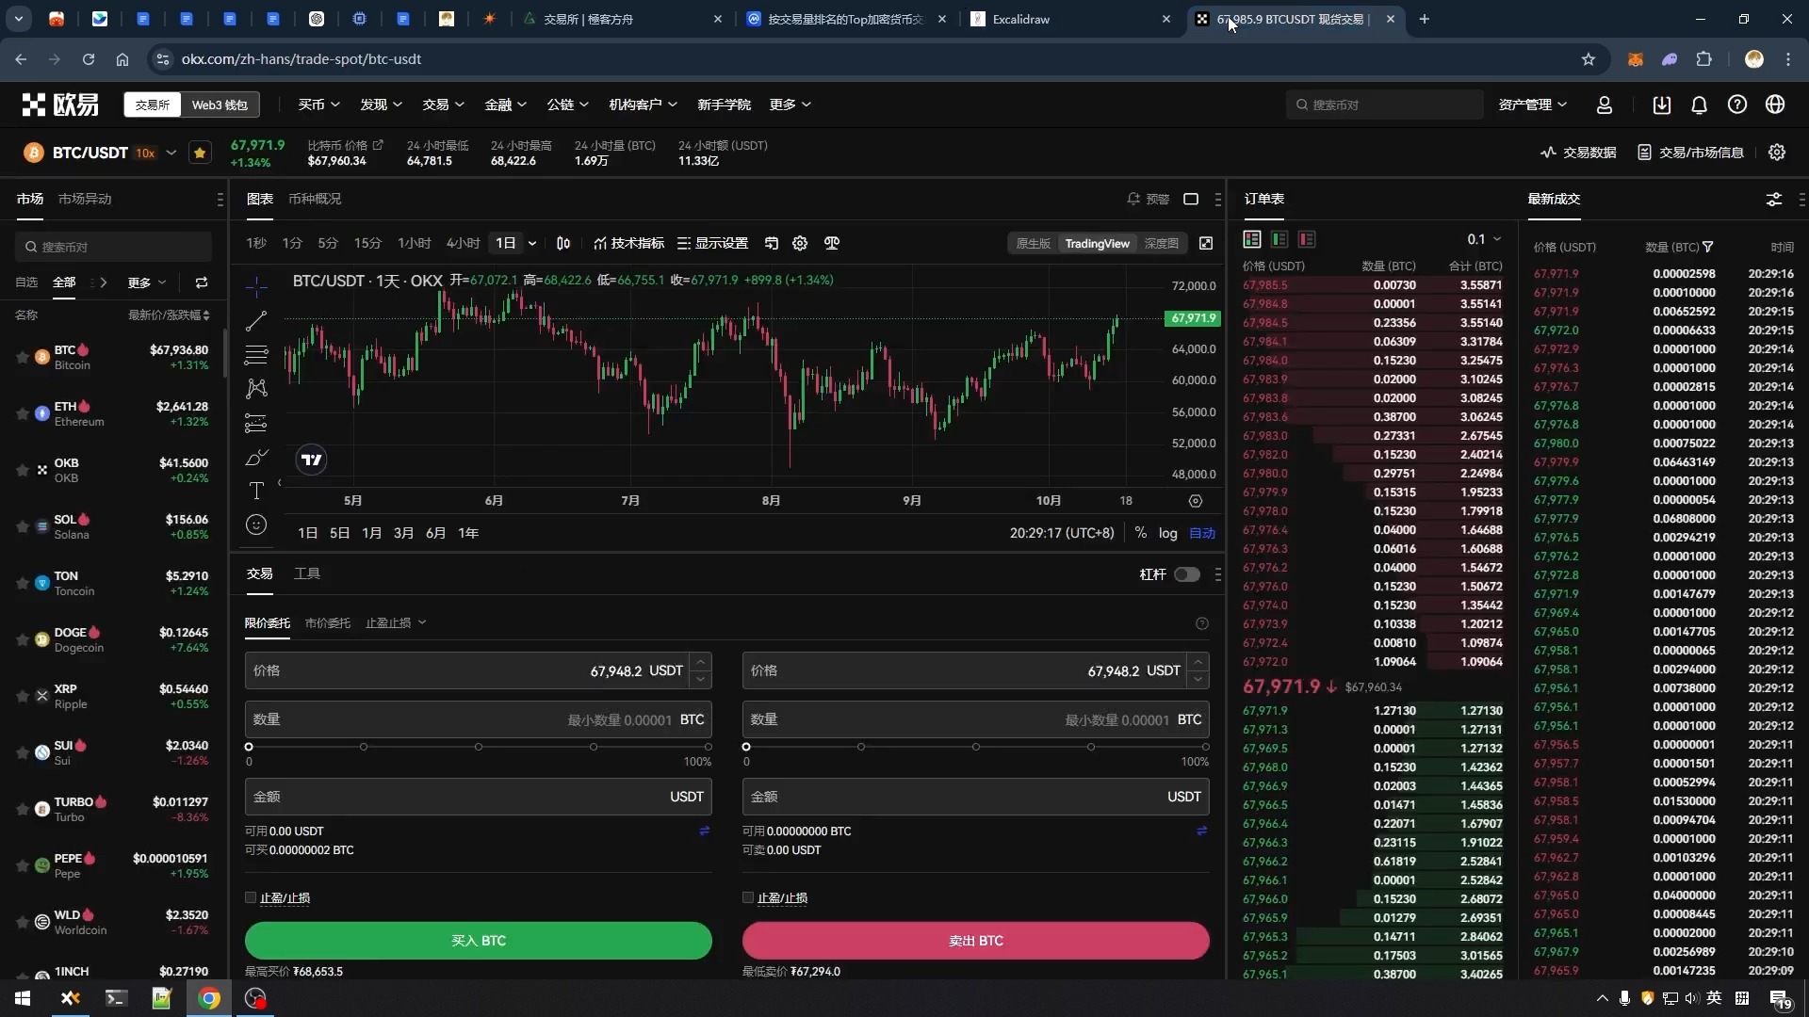The height and width of the screenshot is (1017, 1809).
Task: Open 技术指标 indicators button
Action: (x=628, y=243)
